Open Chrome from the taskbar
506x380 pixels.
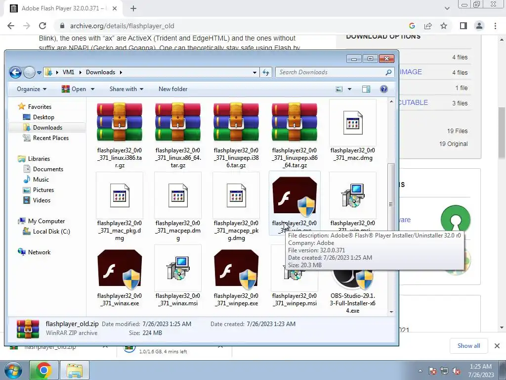pos(43,370)
